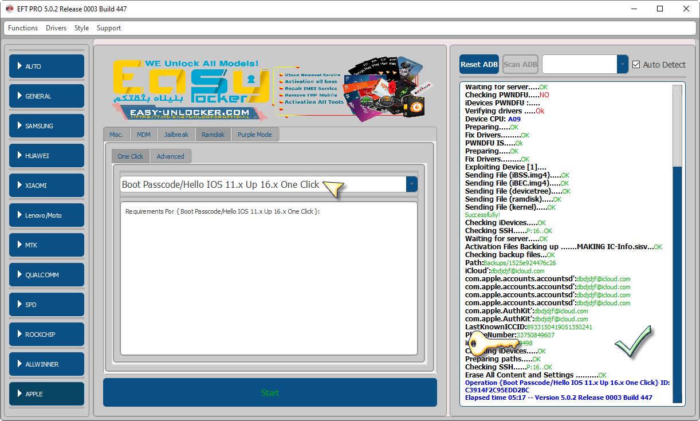This screenshot has height=421, width=700.
Task: Select the APPLE sidebar category
Action: click(46, 394)
